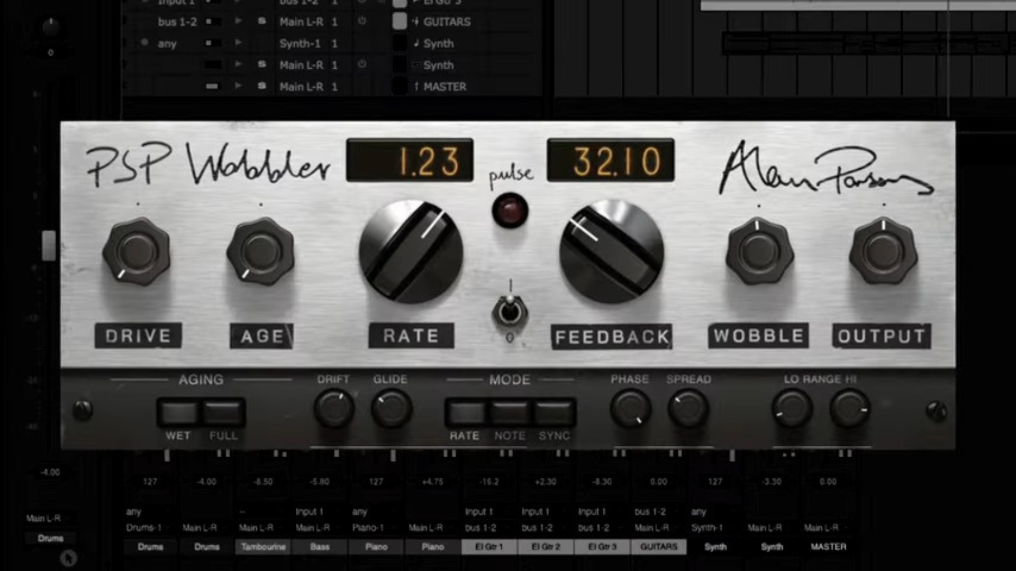Flip the 1/0 toggle switch below the pulse light
The height and width of the screenshot is (571, 1016).
(x=510, y=312)
